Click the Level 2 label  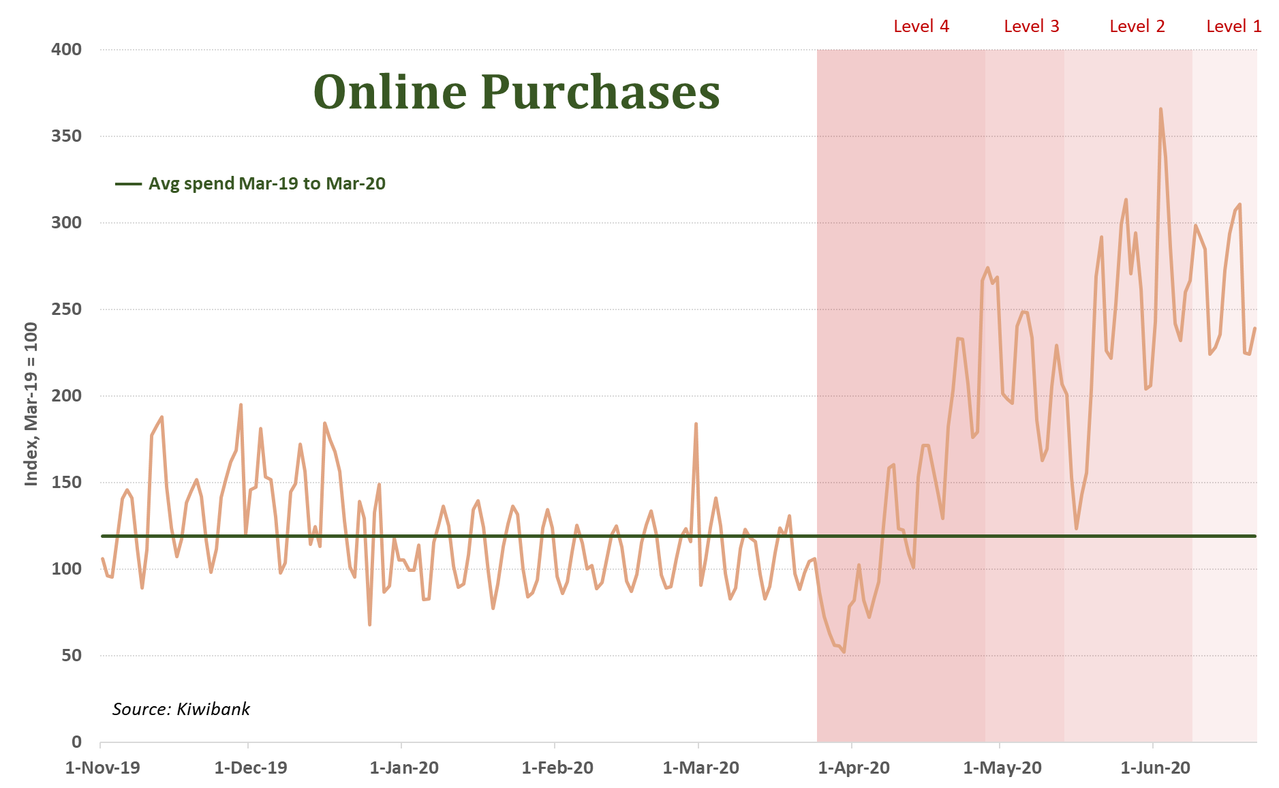pyautogui.click(x=1137, y=27)
